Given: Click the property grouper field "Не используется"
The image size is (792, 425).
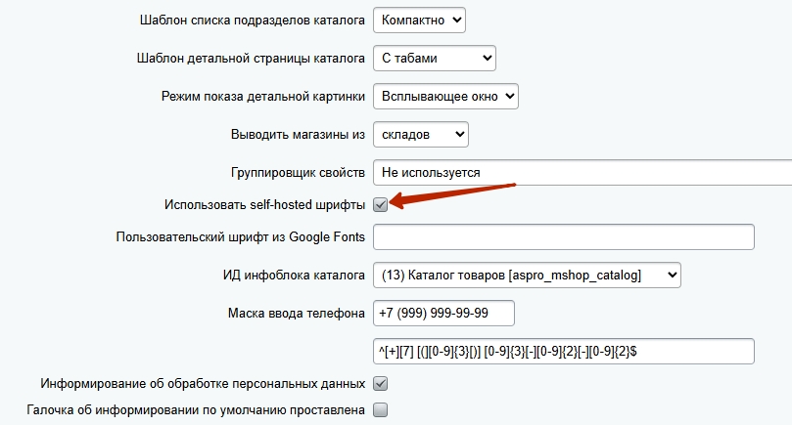Looking at the screenshot, I should (x=582, y=172).
